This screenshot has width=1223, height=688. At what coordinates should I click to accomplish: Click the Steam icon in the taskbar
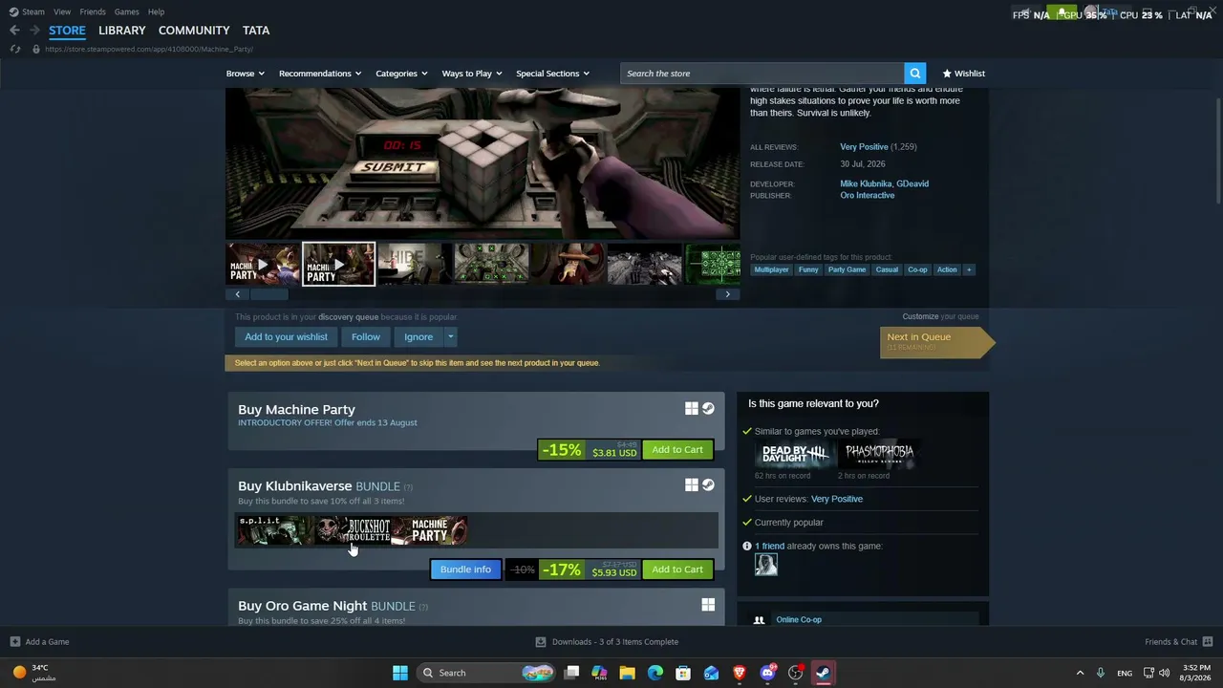[x=824, y=673]
